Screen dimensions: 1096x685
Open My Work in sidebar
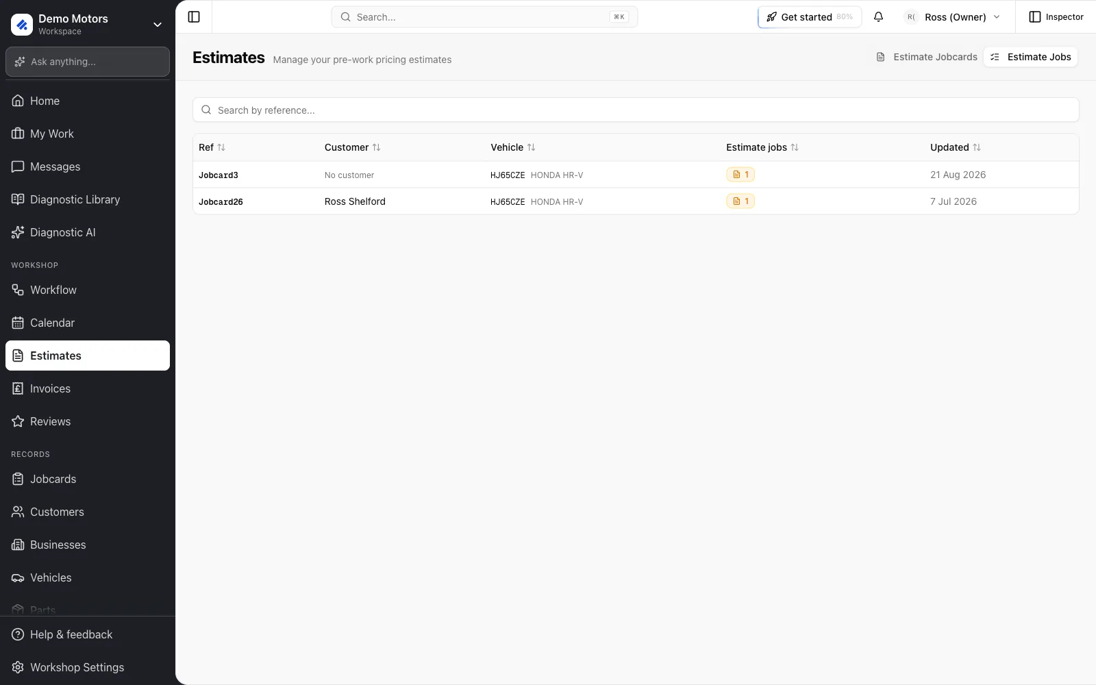click(88, 134)
